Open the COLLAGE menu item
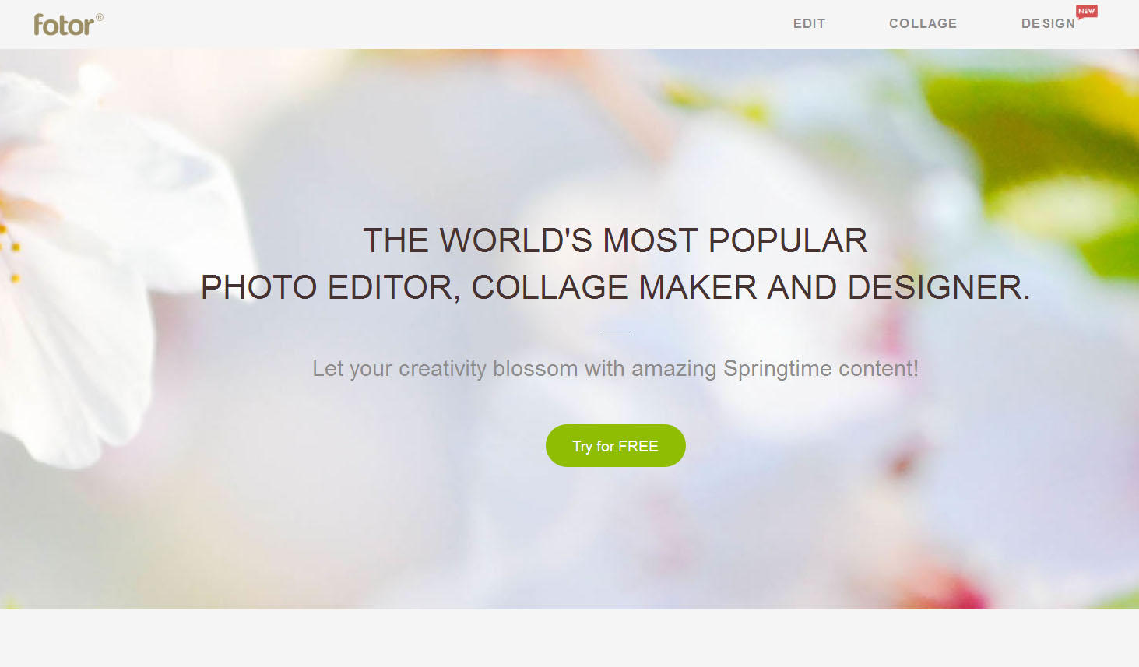Screen dimensions: 1139x667 [923, 24]
